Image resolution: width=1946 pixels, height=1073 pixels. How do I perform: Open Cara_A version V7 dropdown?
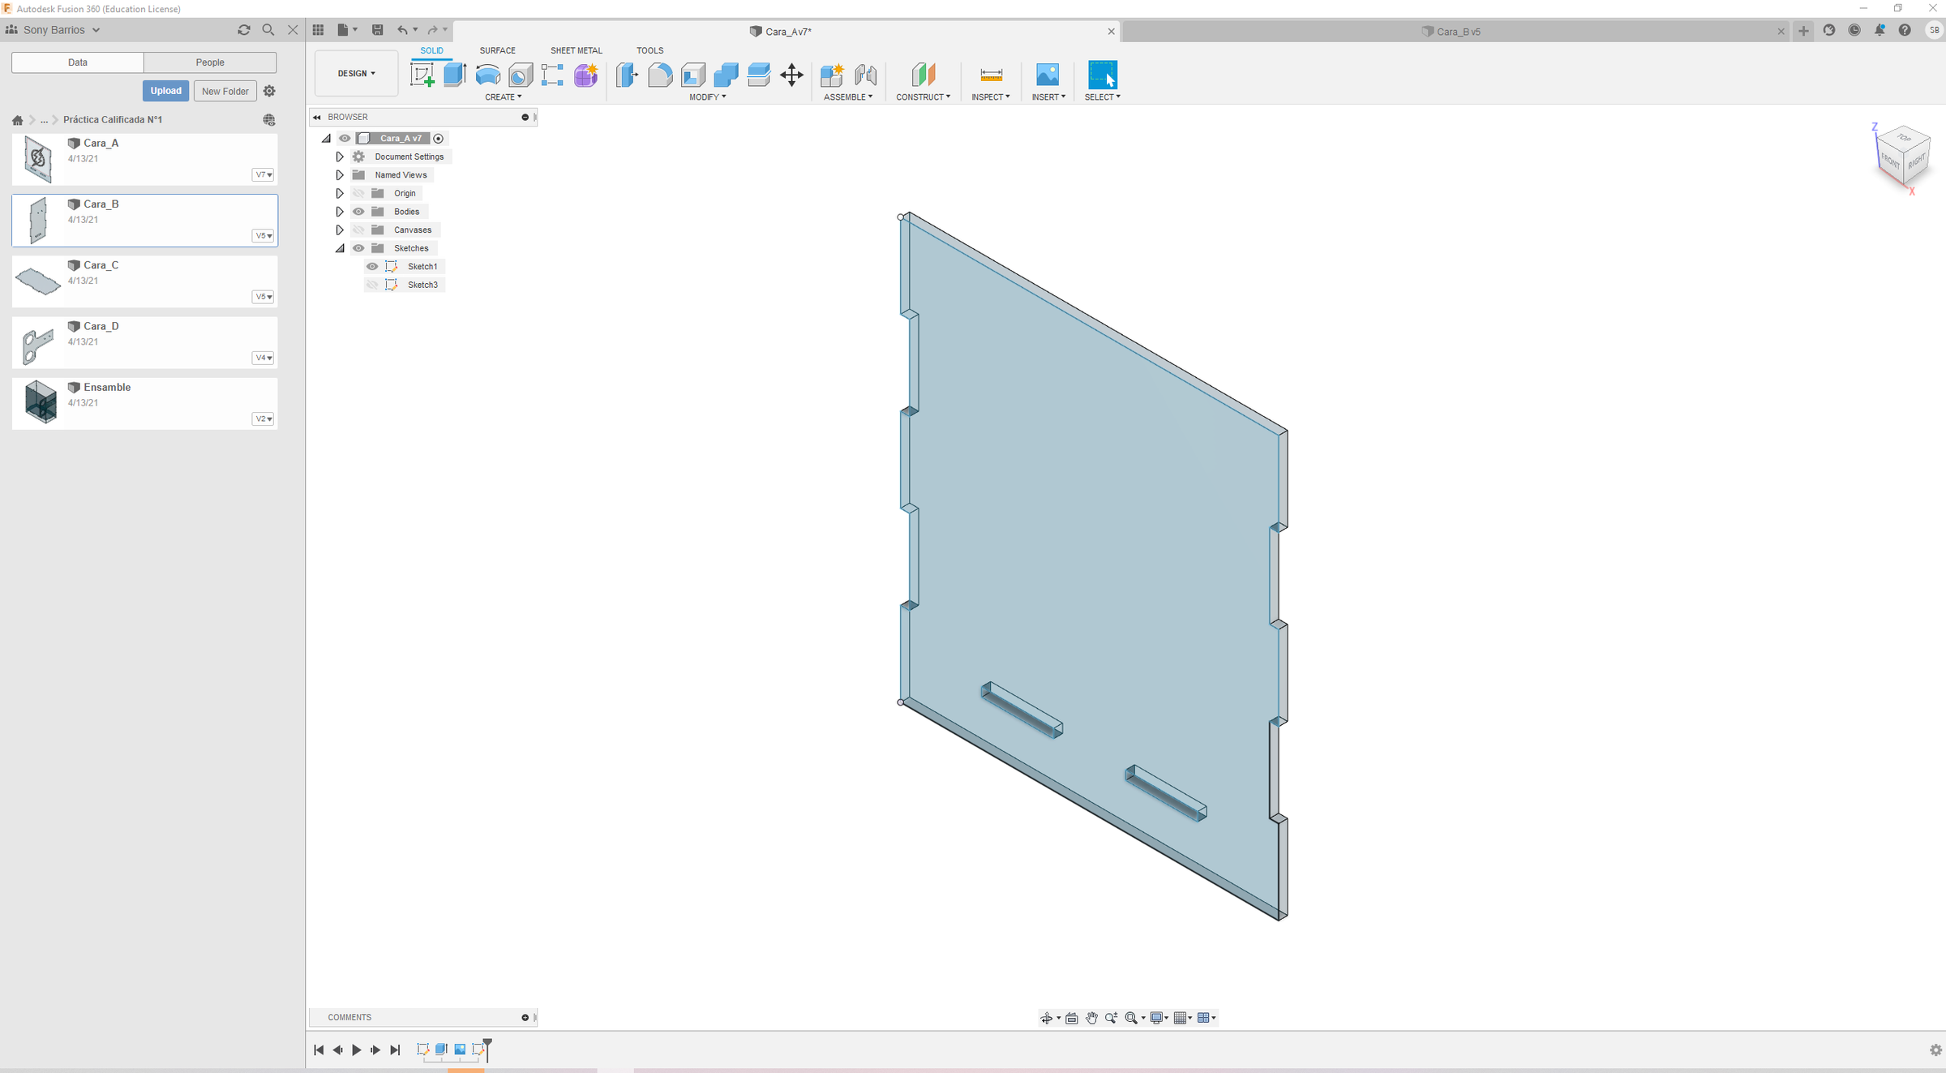263,175
